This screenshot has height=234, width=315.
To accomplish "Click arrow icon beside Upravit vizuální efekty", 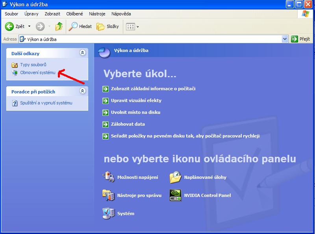I will point(106,101).
